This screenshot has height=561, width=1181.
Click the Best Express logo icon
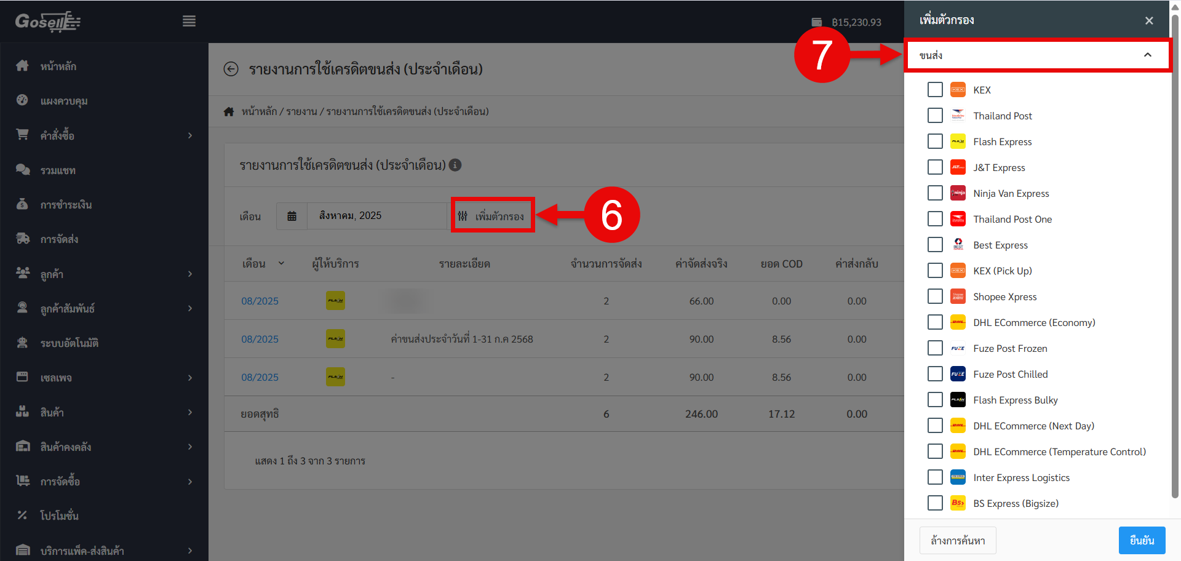tap(958, 245)
